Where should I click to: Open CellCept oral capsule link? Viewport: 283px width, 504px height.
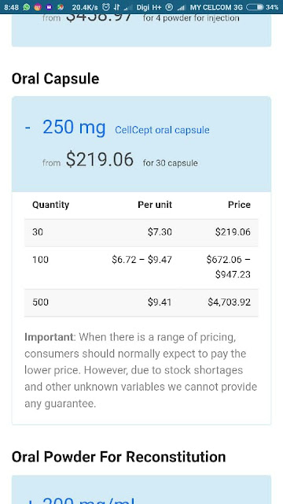162,130
